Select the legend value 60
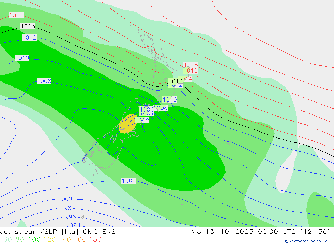The image size is (334, 244). tap(8, 239)
